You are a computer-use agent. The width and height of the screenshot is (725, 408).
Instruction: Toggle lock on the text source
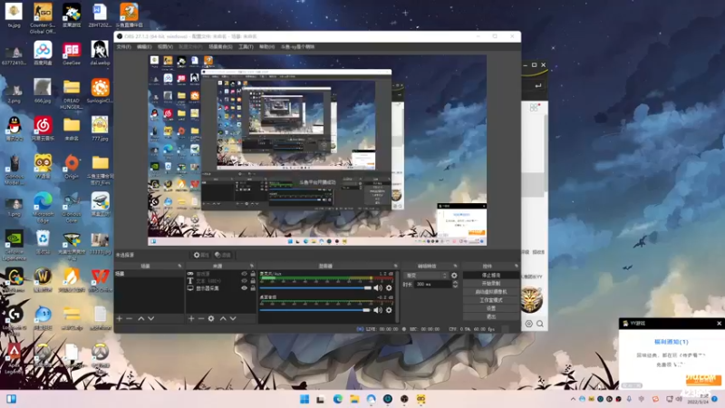pos(253,281)
